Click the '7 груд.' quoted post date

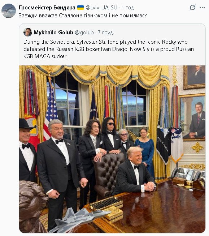tap(106, 33)
